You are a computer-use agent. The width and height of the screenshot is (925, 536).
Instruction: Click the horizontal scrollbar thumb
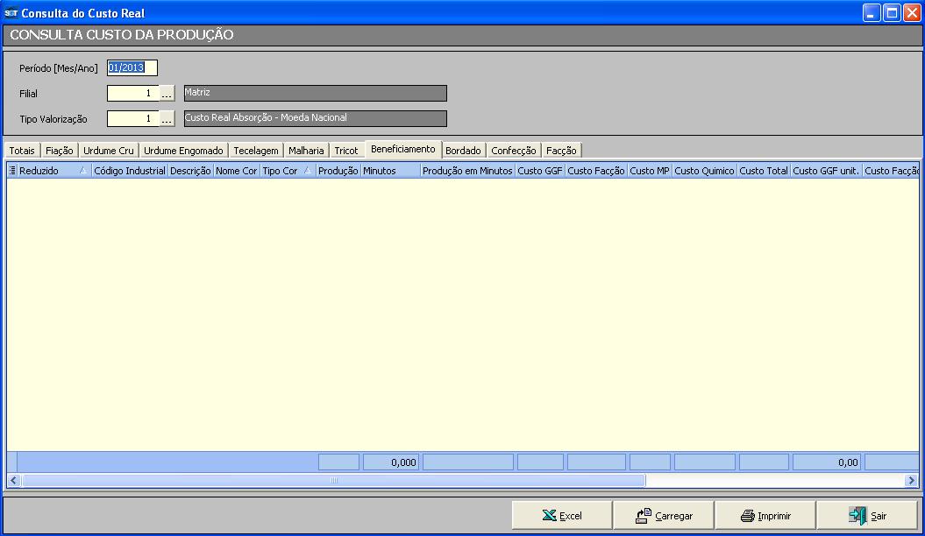333,480
